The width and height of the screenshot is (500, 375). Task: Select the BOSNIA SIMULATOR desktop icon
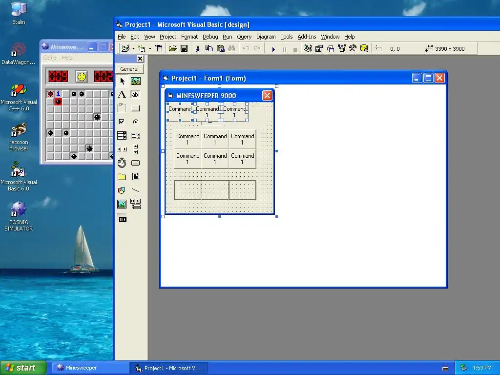(x=19, y=216)
